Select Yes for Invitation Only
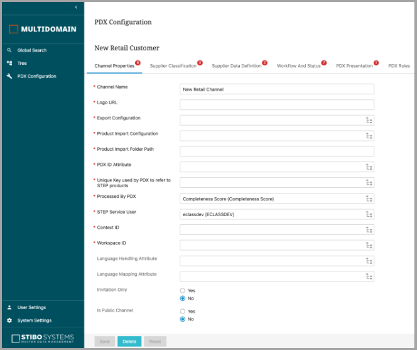 point(183,290)
